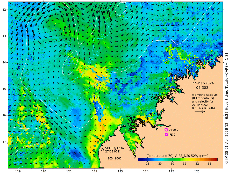Screen dimensions: 228x176
Task: Click longitude axis label 119
Action: click(18, 171)
